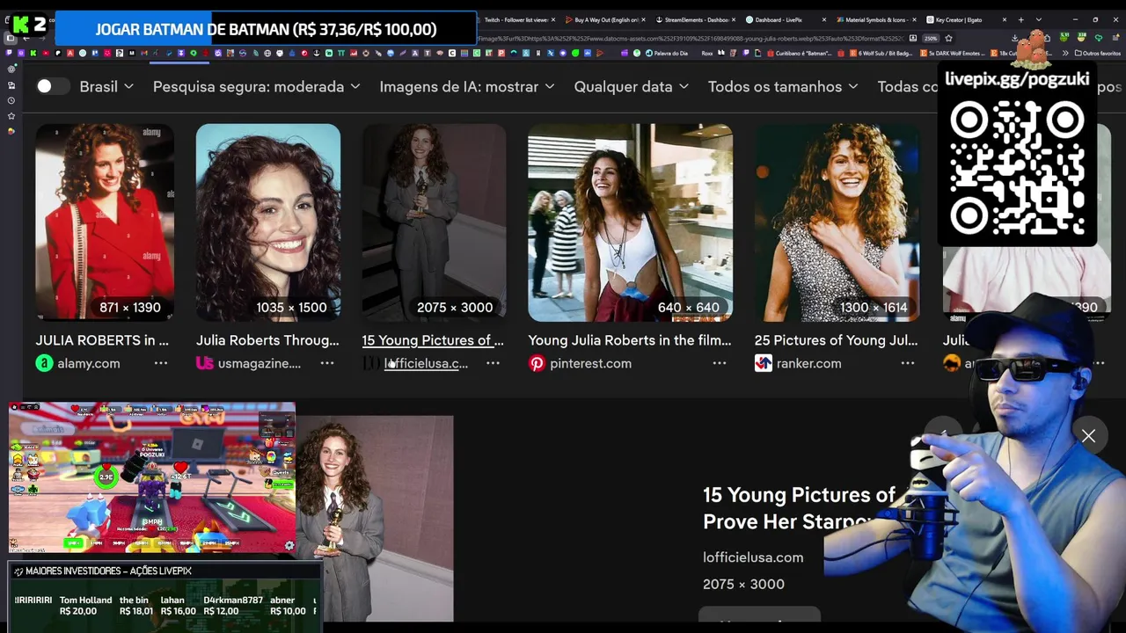1126x633 pixels.
Task: Bookmark page with star icon
Action: pos(948,39)
